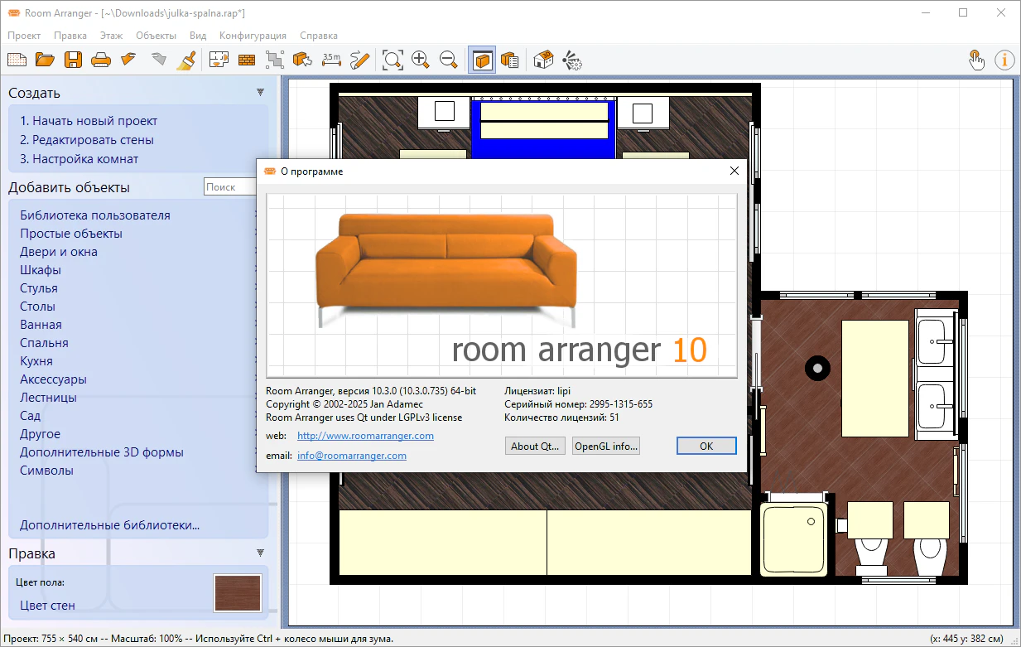
Task: Open the www.roomarranger.com web link
Action: pyautogui.click(x=365, y=436)
